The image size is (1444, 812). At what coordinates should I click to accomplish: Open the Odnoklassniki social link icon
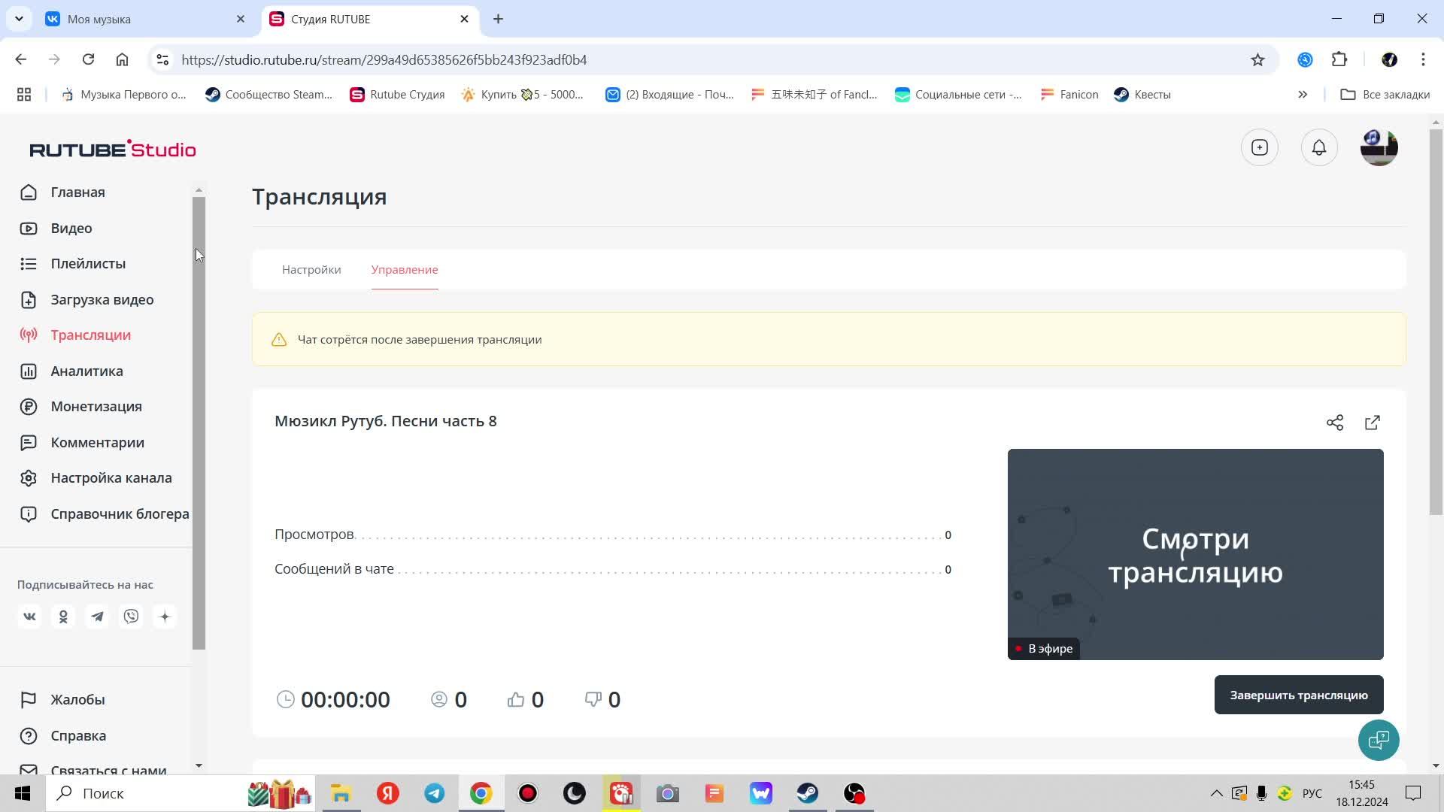[x=63, y=617]
